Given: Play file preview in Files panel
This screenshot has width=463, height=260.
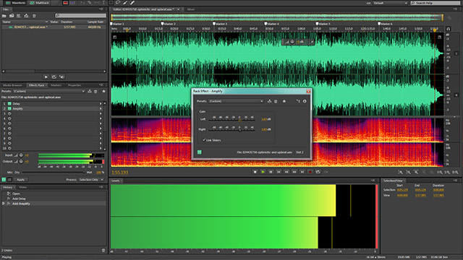Looking at the screenshot, I should coord(46,77).
